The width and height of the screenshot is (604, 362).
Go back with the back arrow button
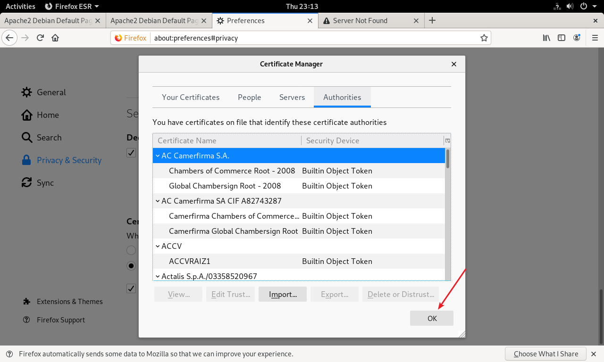coord(9,38)
